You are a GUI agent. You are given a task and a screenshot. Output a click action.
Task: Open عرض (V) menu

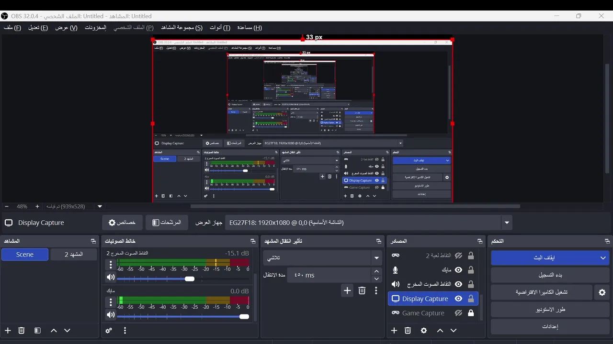click(x=66, y=28)
